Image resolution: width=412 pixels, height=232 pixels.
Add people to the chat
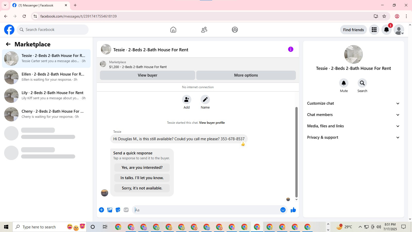(x=187, y=100)
